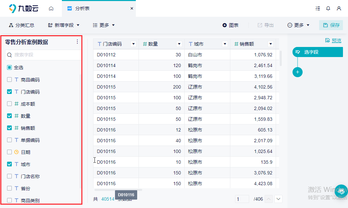
Task: Select the quantity cell 200
Action: tap(162, 87)
